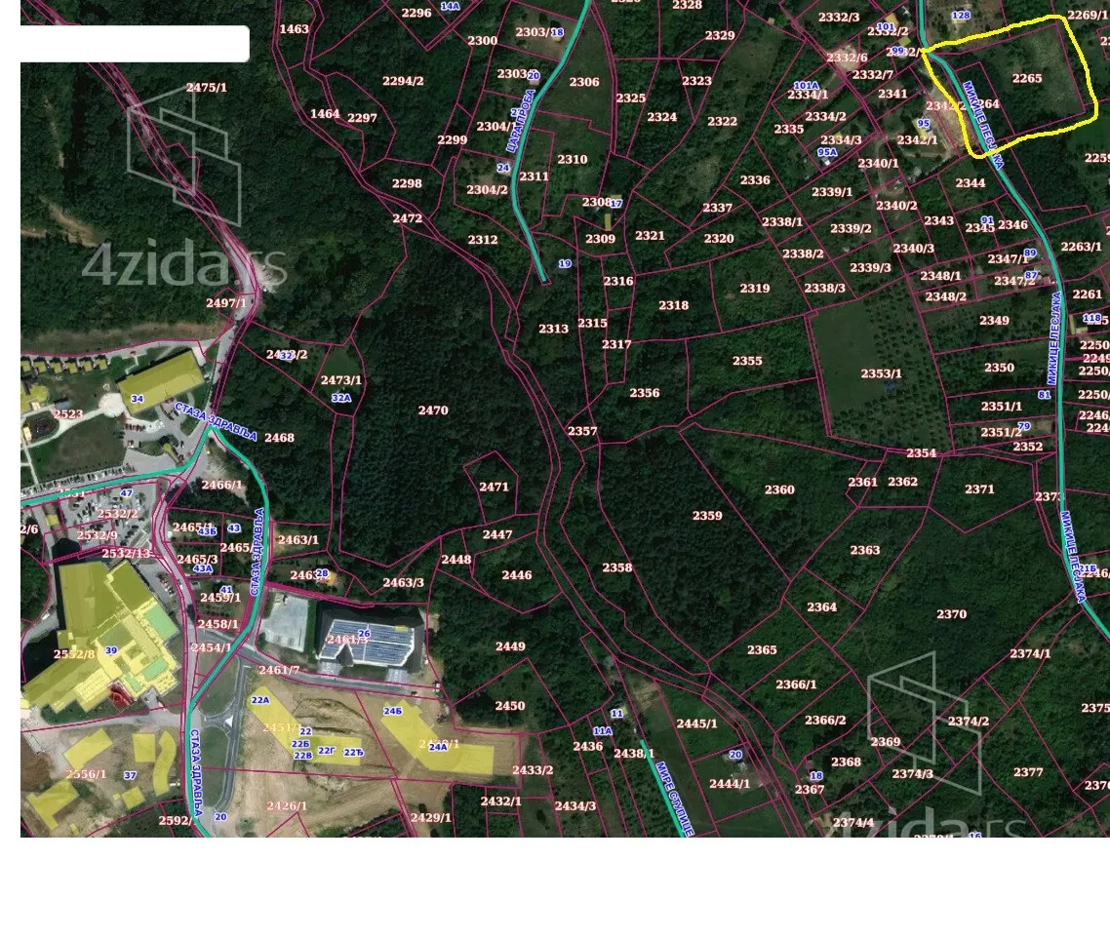Click the blank white box at top left

click(x=135, y=44)
